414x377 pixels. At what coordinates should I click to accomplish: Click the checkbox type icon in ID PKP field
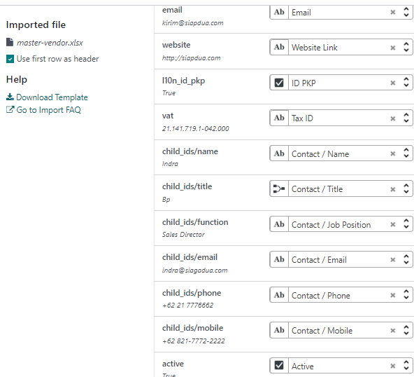coord(279,83)
